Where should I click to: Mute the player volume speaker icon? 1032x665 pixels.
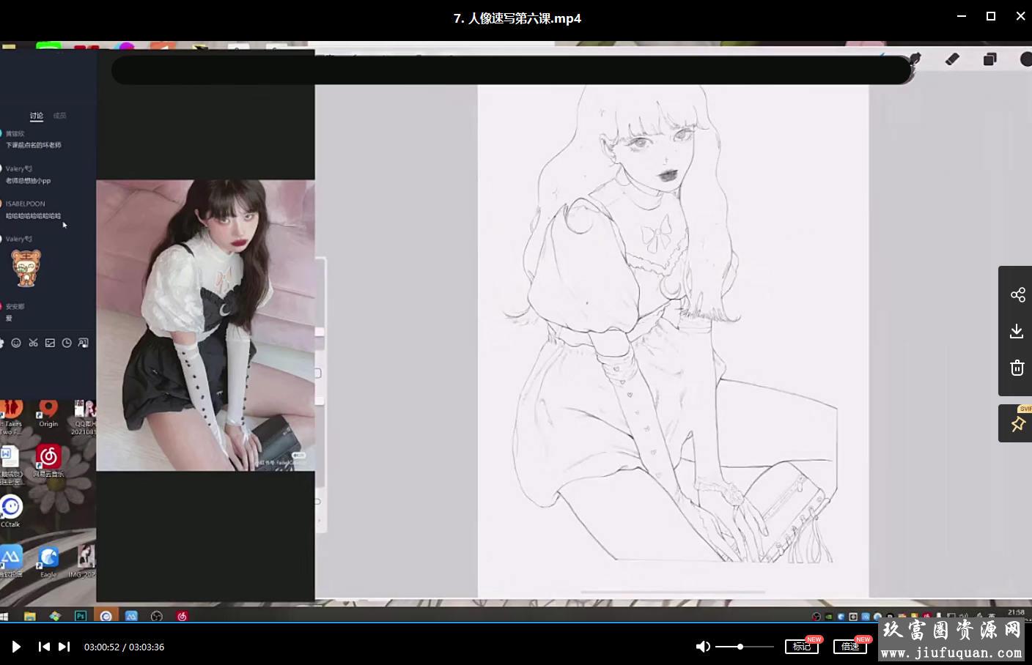pyautogui.click(x=702, y=647)
